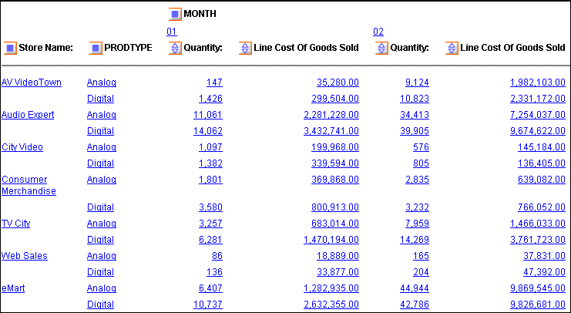The width and height of the screenshot is (571, 313).
Task: Click quantity value 7,959
Action: coord(418,224)
